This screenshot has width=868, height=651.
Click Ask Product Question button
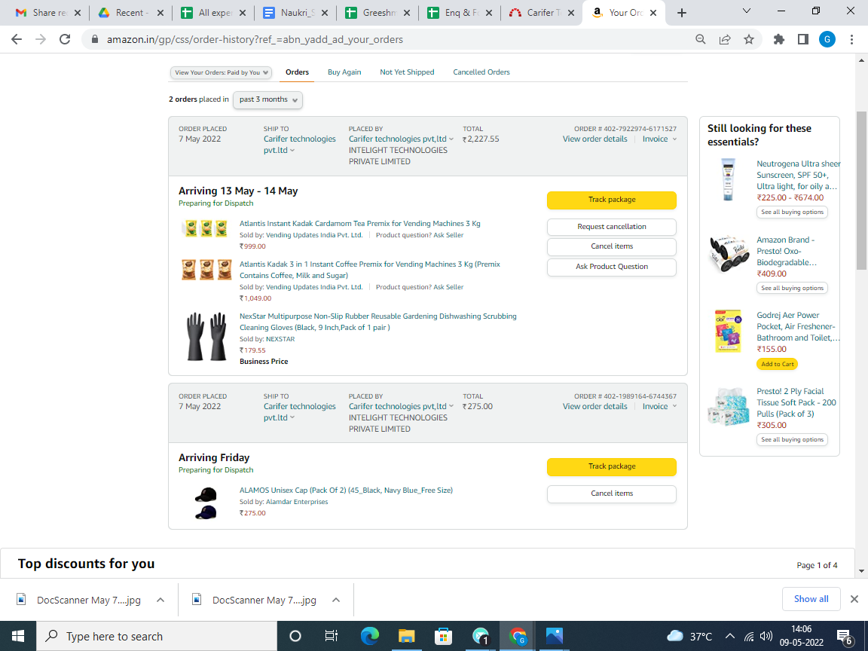point(612,267)
